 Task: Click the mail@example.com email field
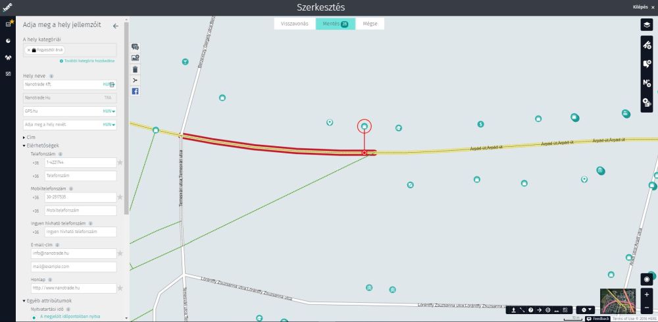click(x=74, y=267)
